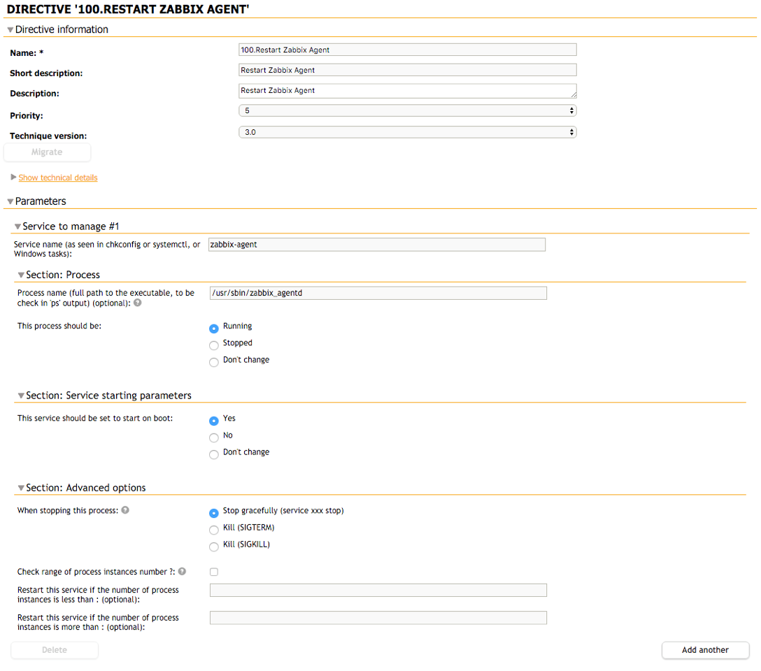Click the 'Add another' button
Image resolution: width=761 pixels, height=671 pixels.
(705, 649)
